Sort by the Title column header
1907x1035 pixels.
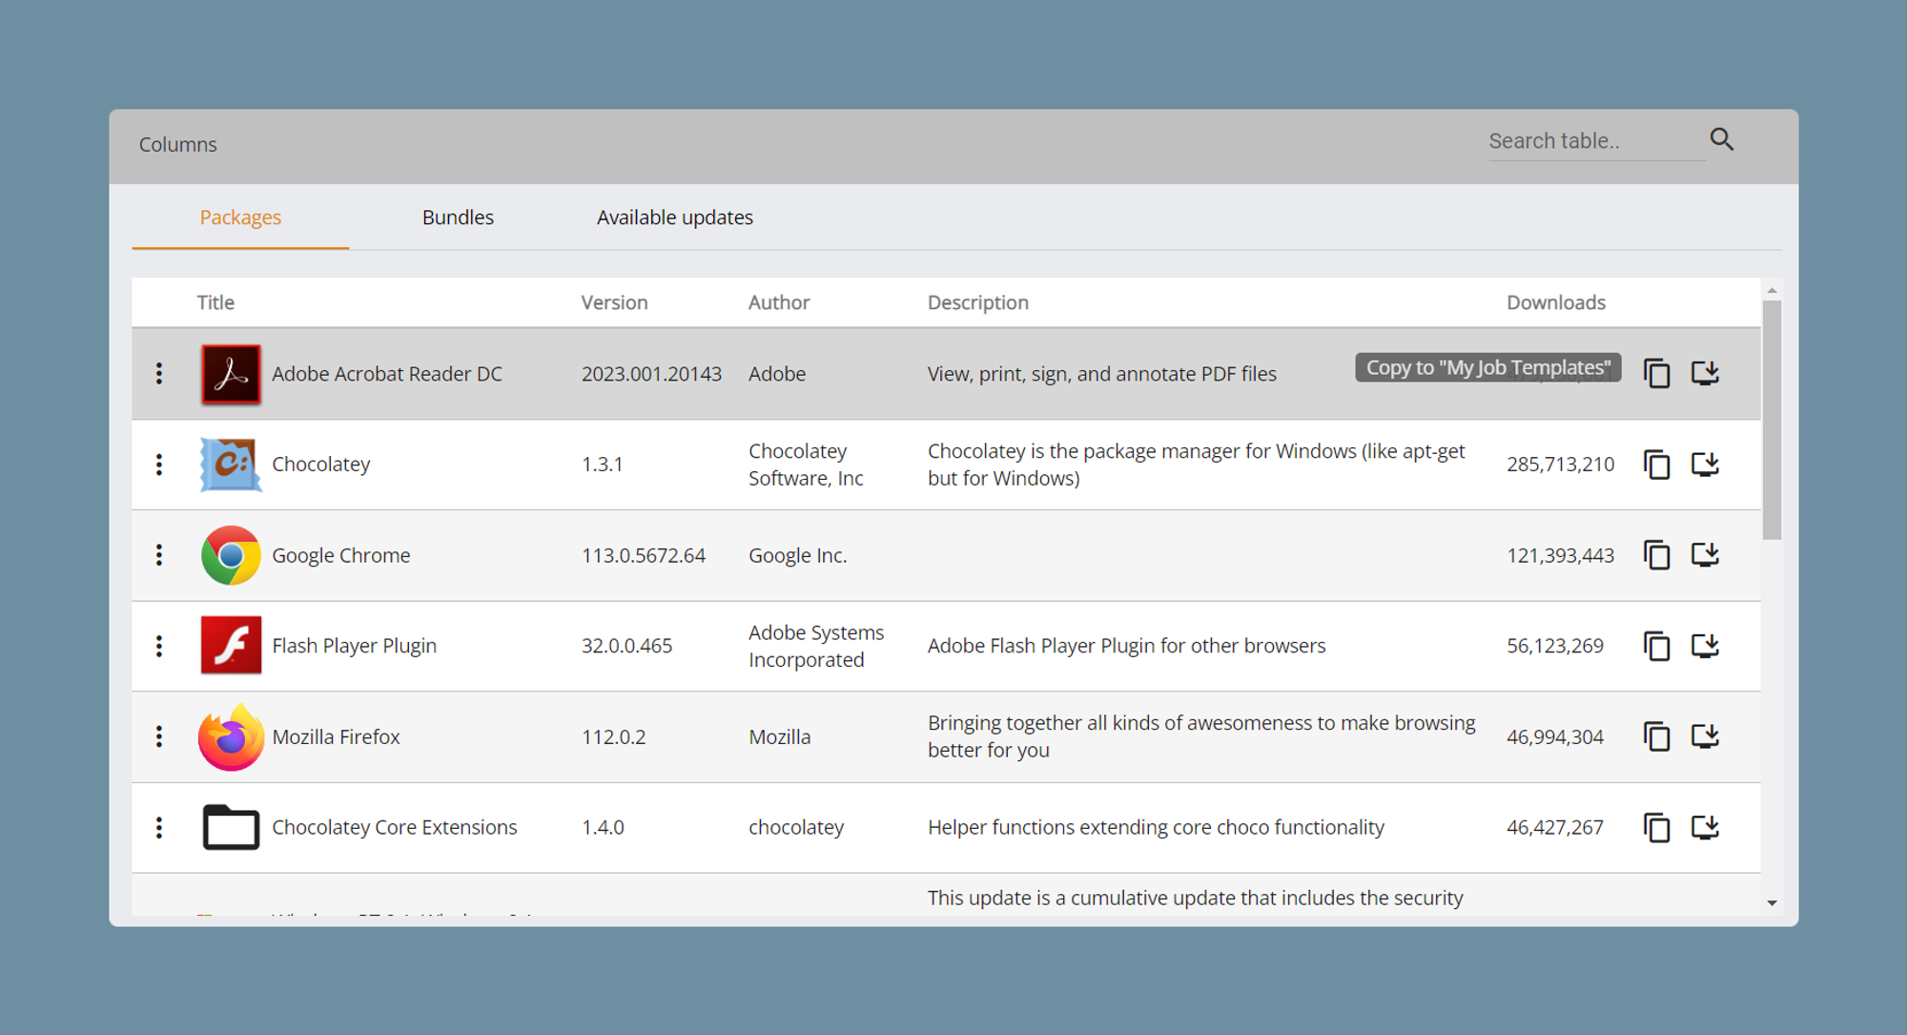point(215,302)
